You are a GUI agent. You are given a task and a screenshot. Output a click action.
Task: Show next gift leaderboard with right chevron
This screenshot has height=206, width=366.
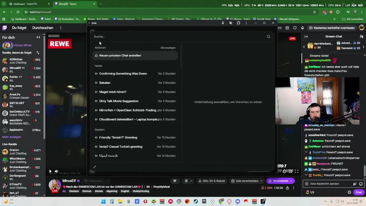click(x=363, y=47)
